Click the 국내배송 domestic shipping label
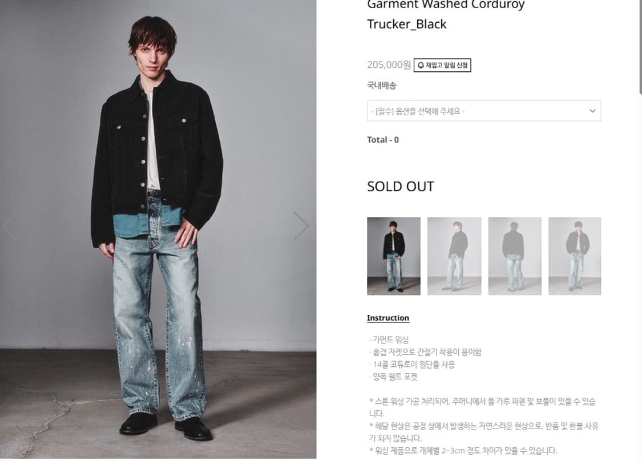642x461 pixels. 382,86
